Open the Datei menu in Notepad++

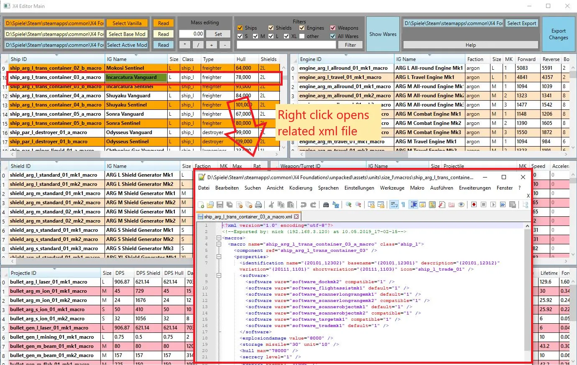204,188
